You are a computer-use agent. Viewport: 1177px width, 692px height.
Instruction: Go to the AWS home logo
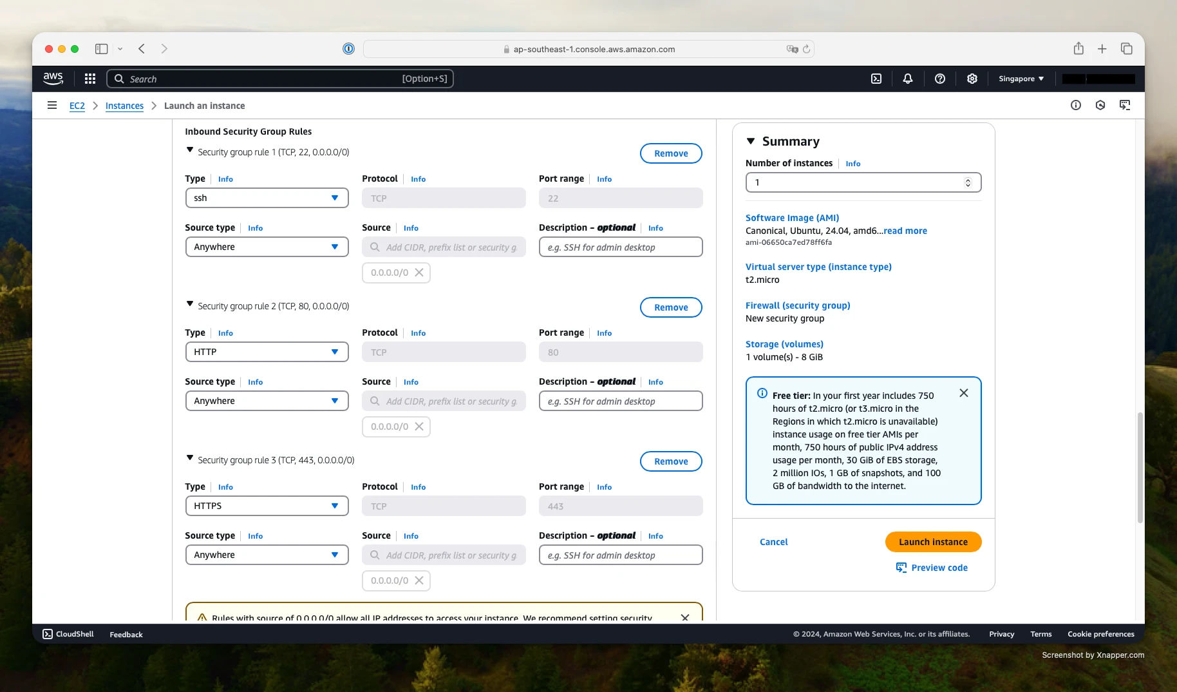[x=53, y=79]
